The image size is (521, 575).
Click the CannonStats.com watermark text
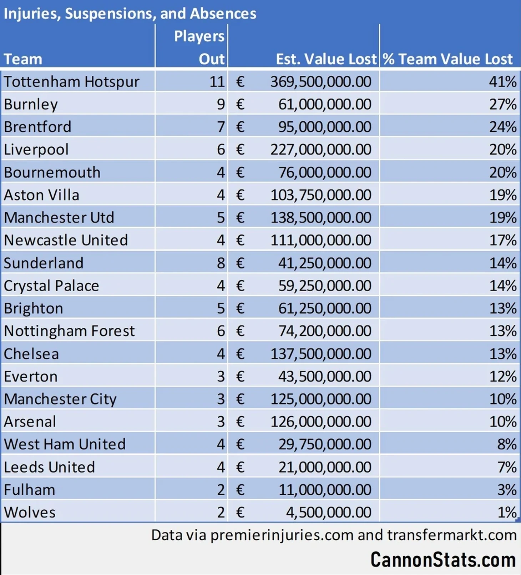click(443, 560)
